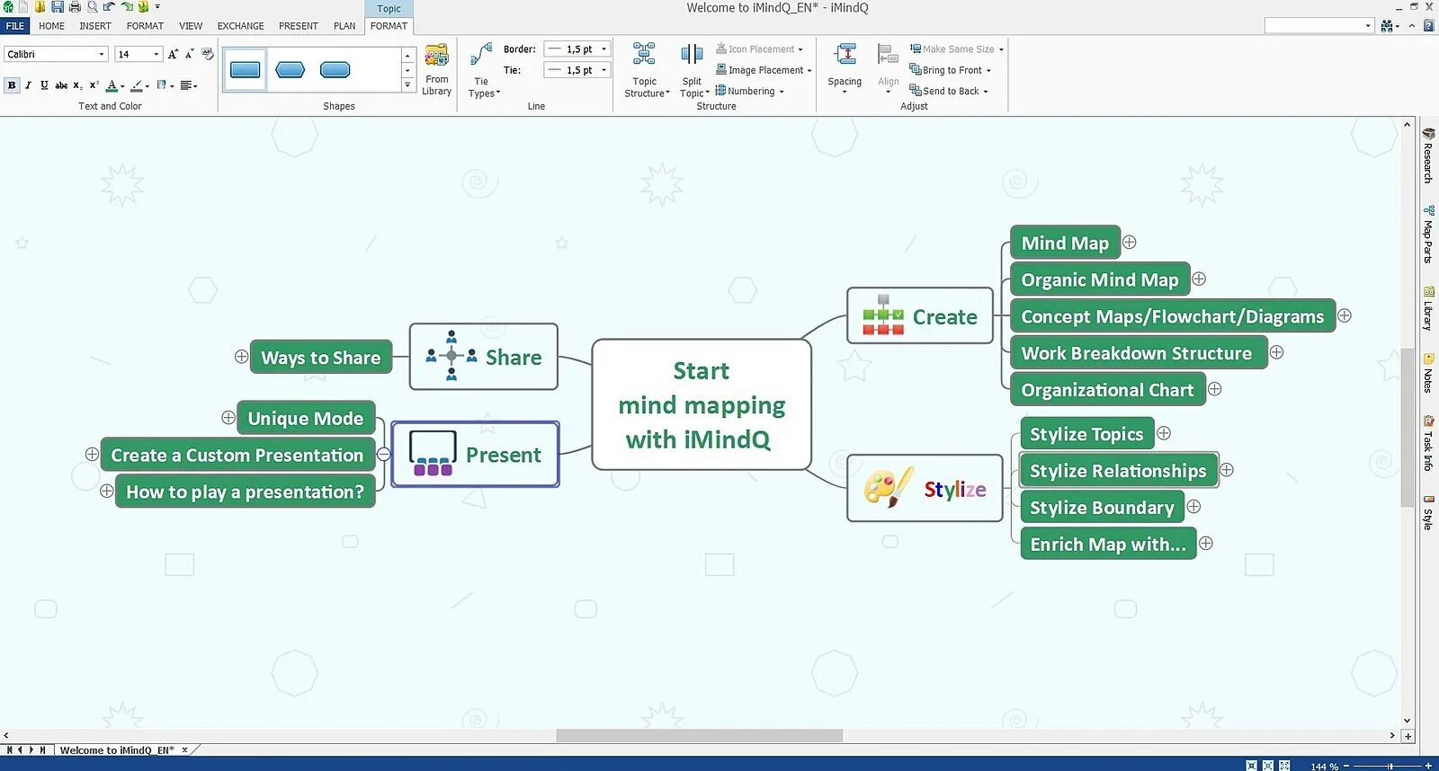Image resolution: width=1439 pixels, height=771 pixels.
Task: Increase font size with the Grow Font icon
Action: pyautogui.click(x=174, y=54)
